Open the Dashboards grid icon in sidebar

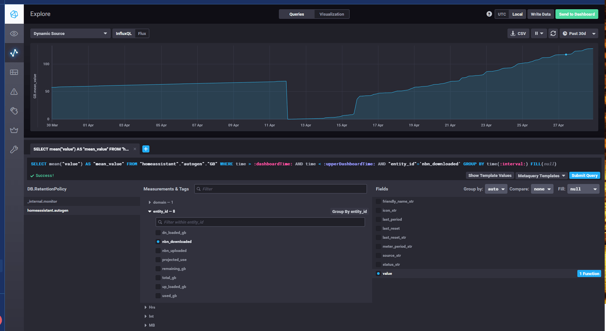(x=14, y=72)
